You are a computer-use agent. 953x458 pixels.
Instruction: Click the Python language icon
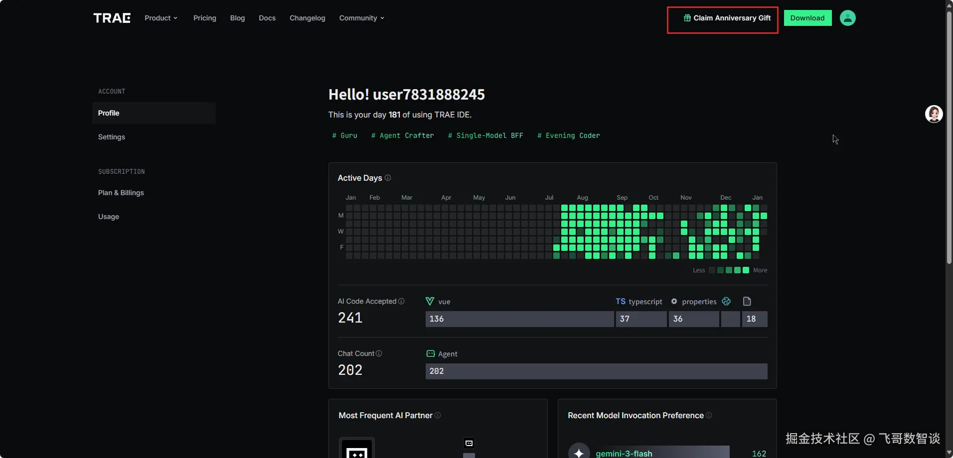726,301
